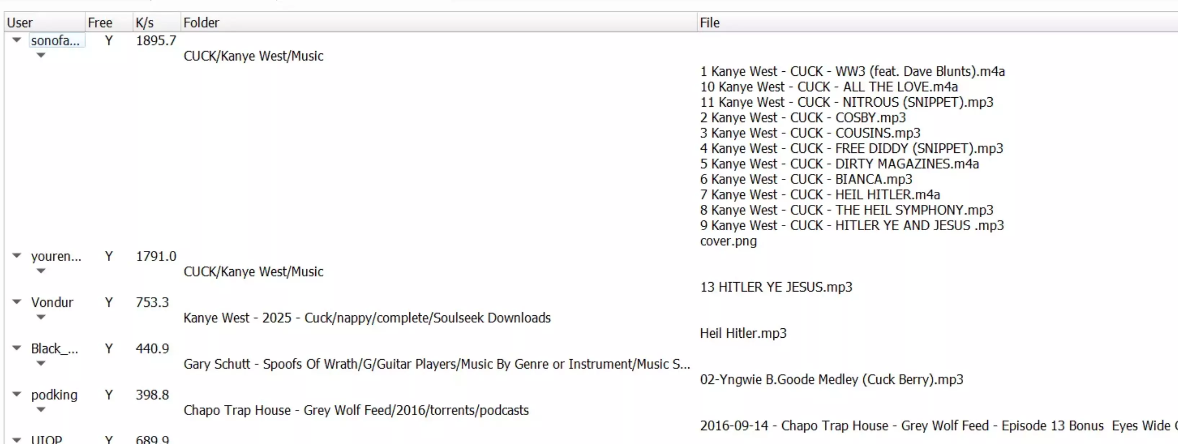Click the Folder column header

439,22
